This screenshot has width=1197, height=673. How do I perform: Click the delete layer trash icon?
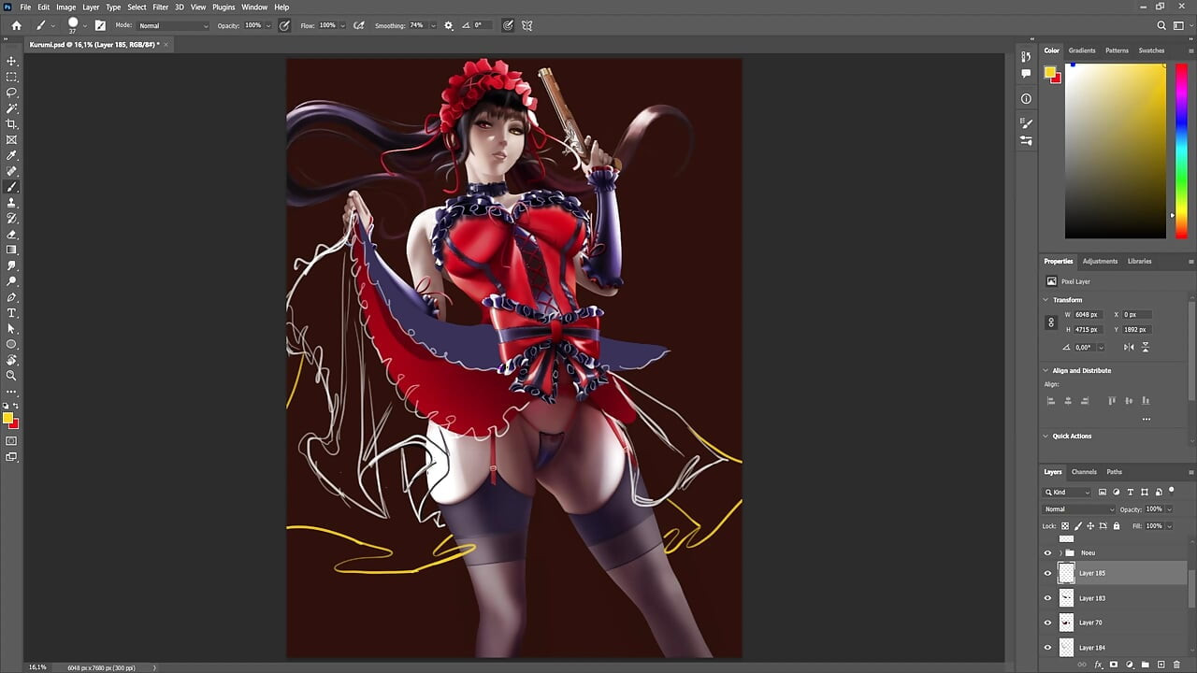click(x=1176, y=665)
